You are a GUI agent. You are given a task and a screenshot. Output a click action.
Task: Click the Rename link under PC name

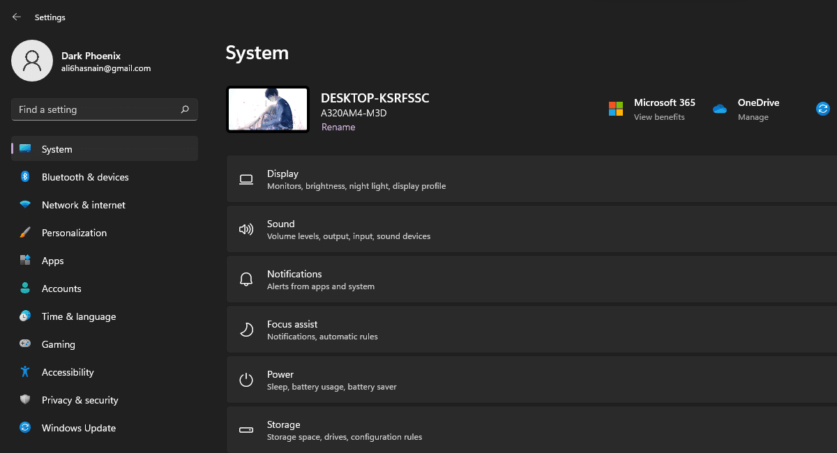(x=338, y=127)
